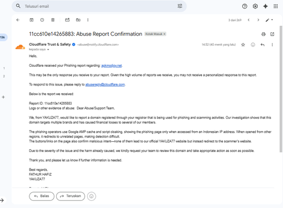283x208 pixels.
Task: Expand side panel arrow at bottom-left
Action: click(x=2, y=201)
